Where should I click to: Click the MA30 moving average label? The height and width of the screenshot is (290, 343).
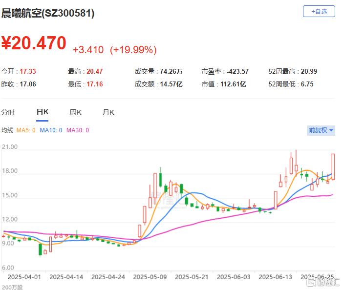pos(78,130)
